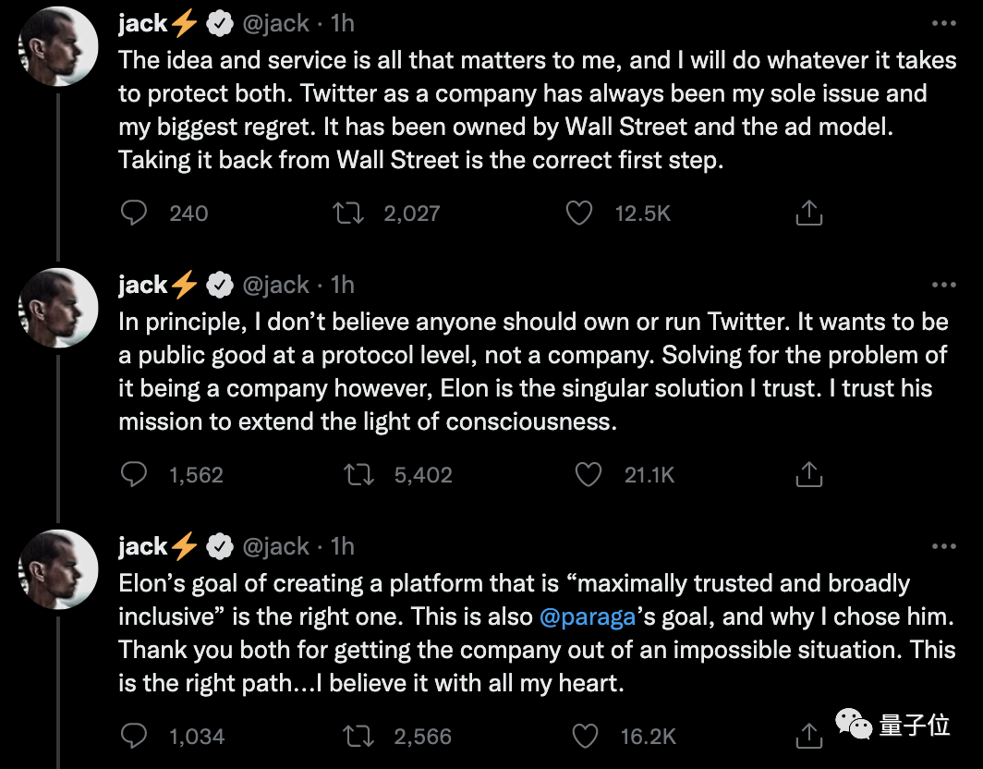Screen dimensions: 983x769
Task: Like the tweet with 21.1K likes
Action: click(x=588, y=475)
